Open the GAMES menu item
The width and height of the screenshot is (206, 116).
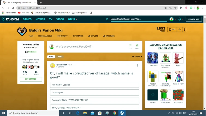(x=27, y=19)
